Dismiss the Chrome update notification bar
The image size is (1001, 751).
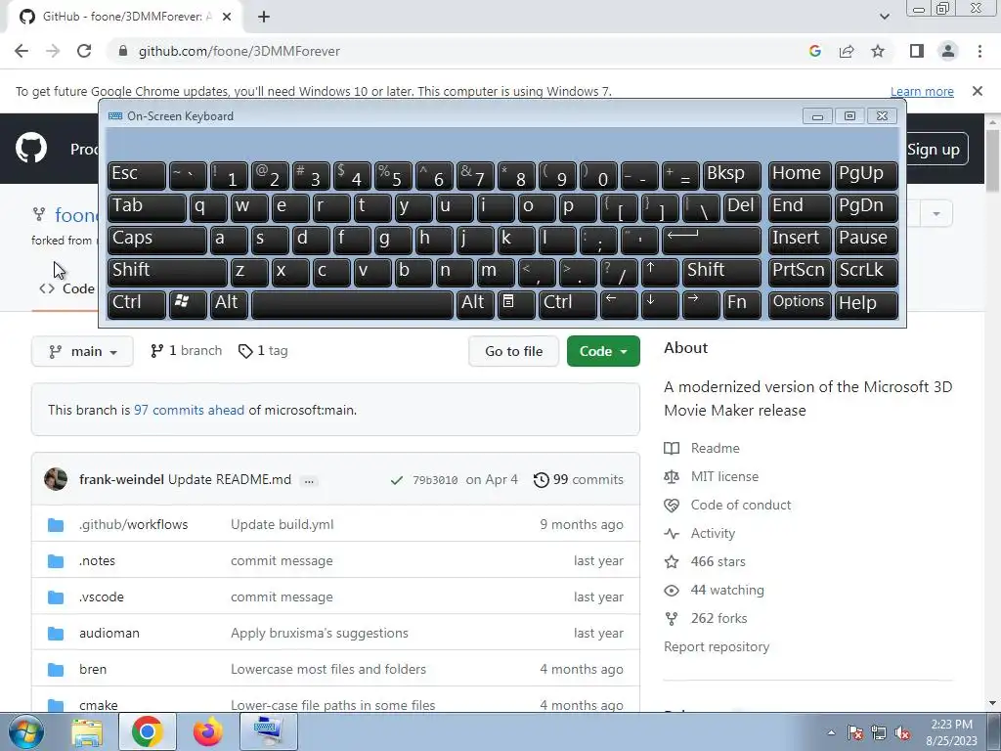(x=978, y=91)
